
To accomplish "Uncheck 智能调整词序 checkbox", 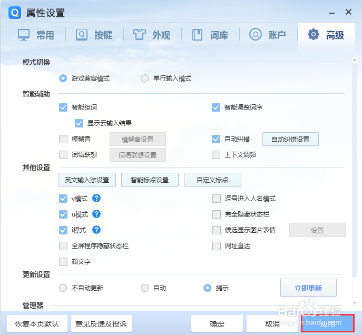I will [216, 107].
